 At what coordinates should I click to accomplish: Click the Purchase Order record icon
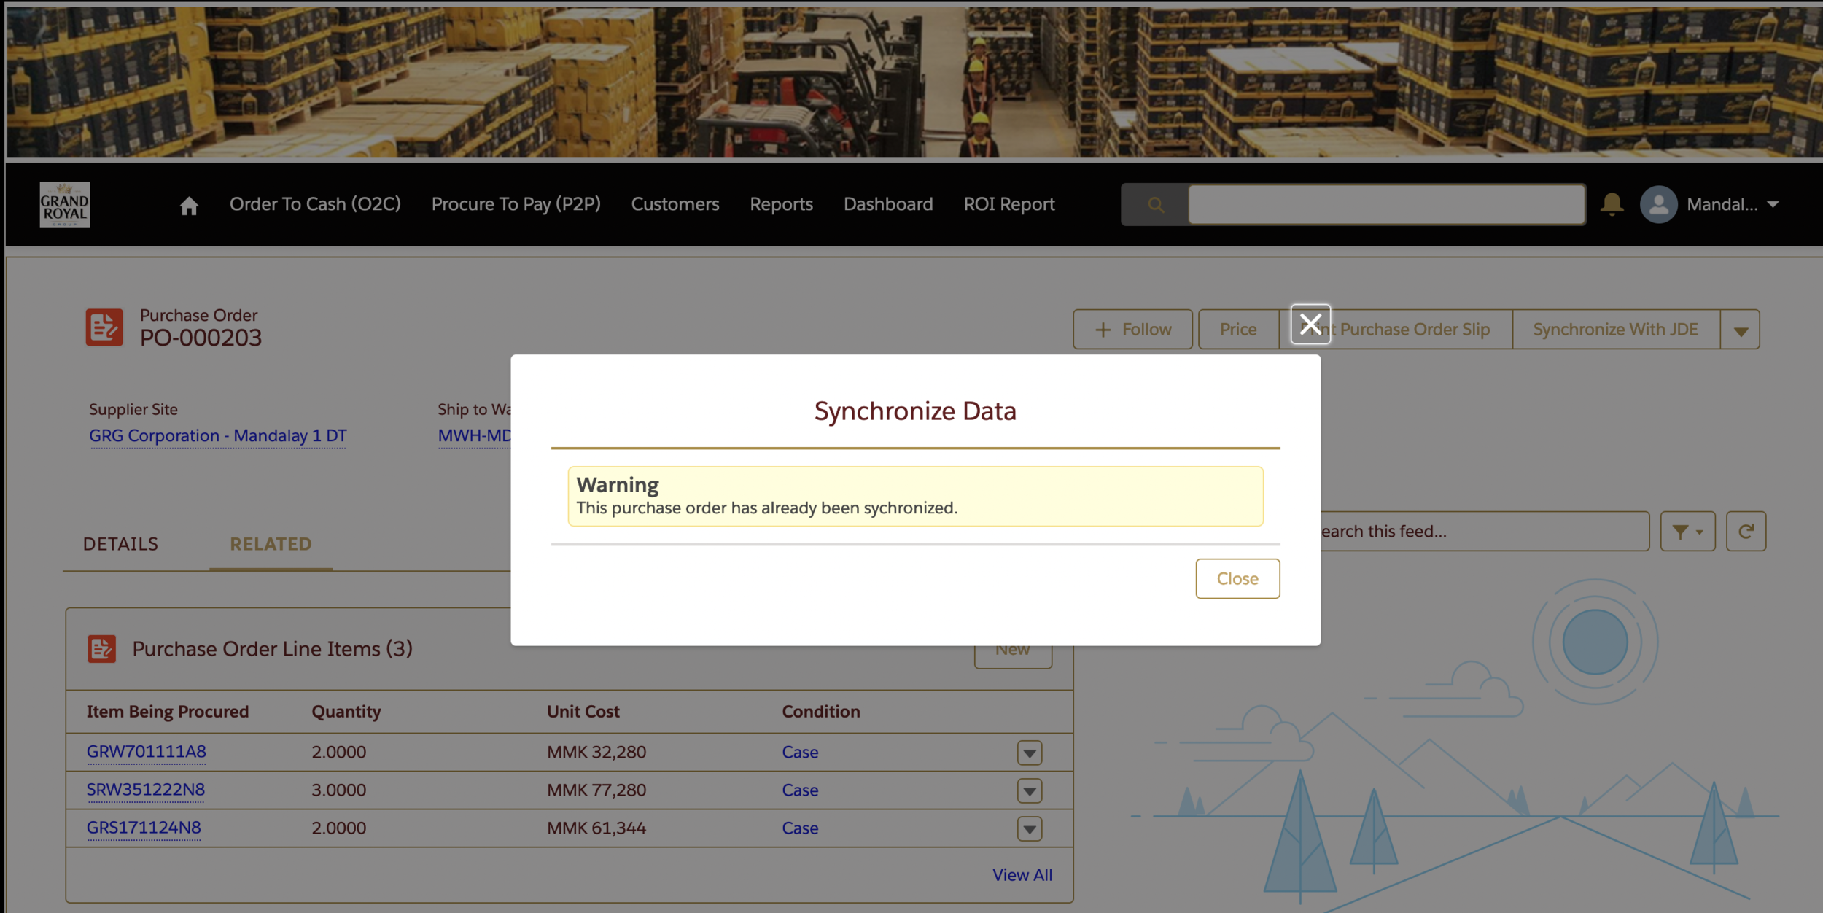tap(104, 327)
